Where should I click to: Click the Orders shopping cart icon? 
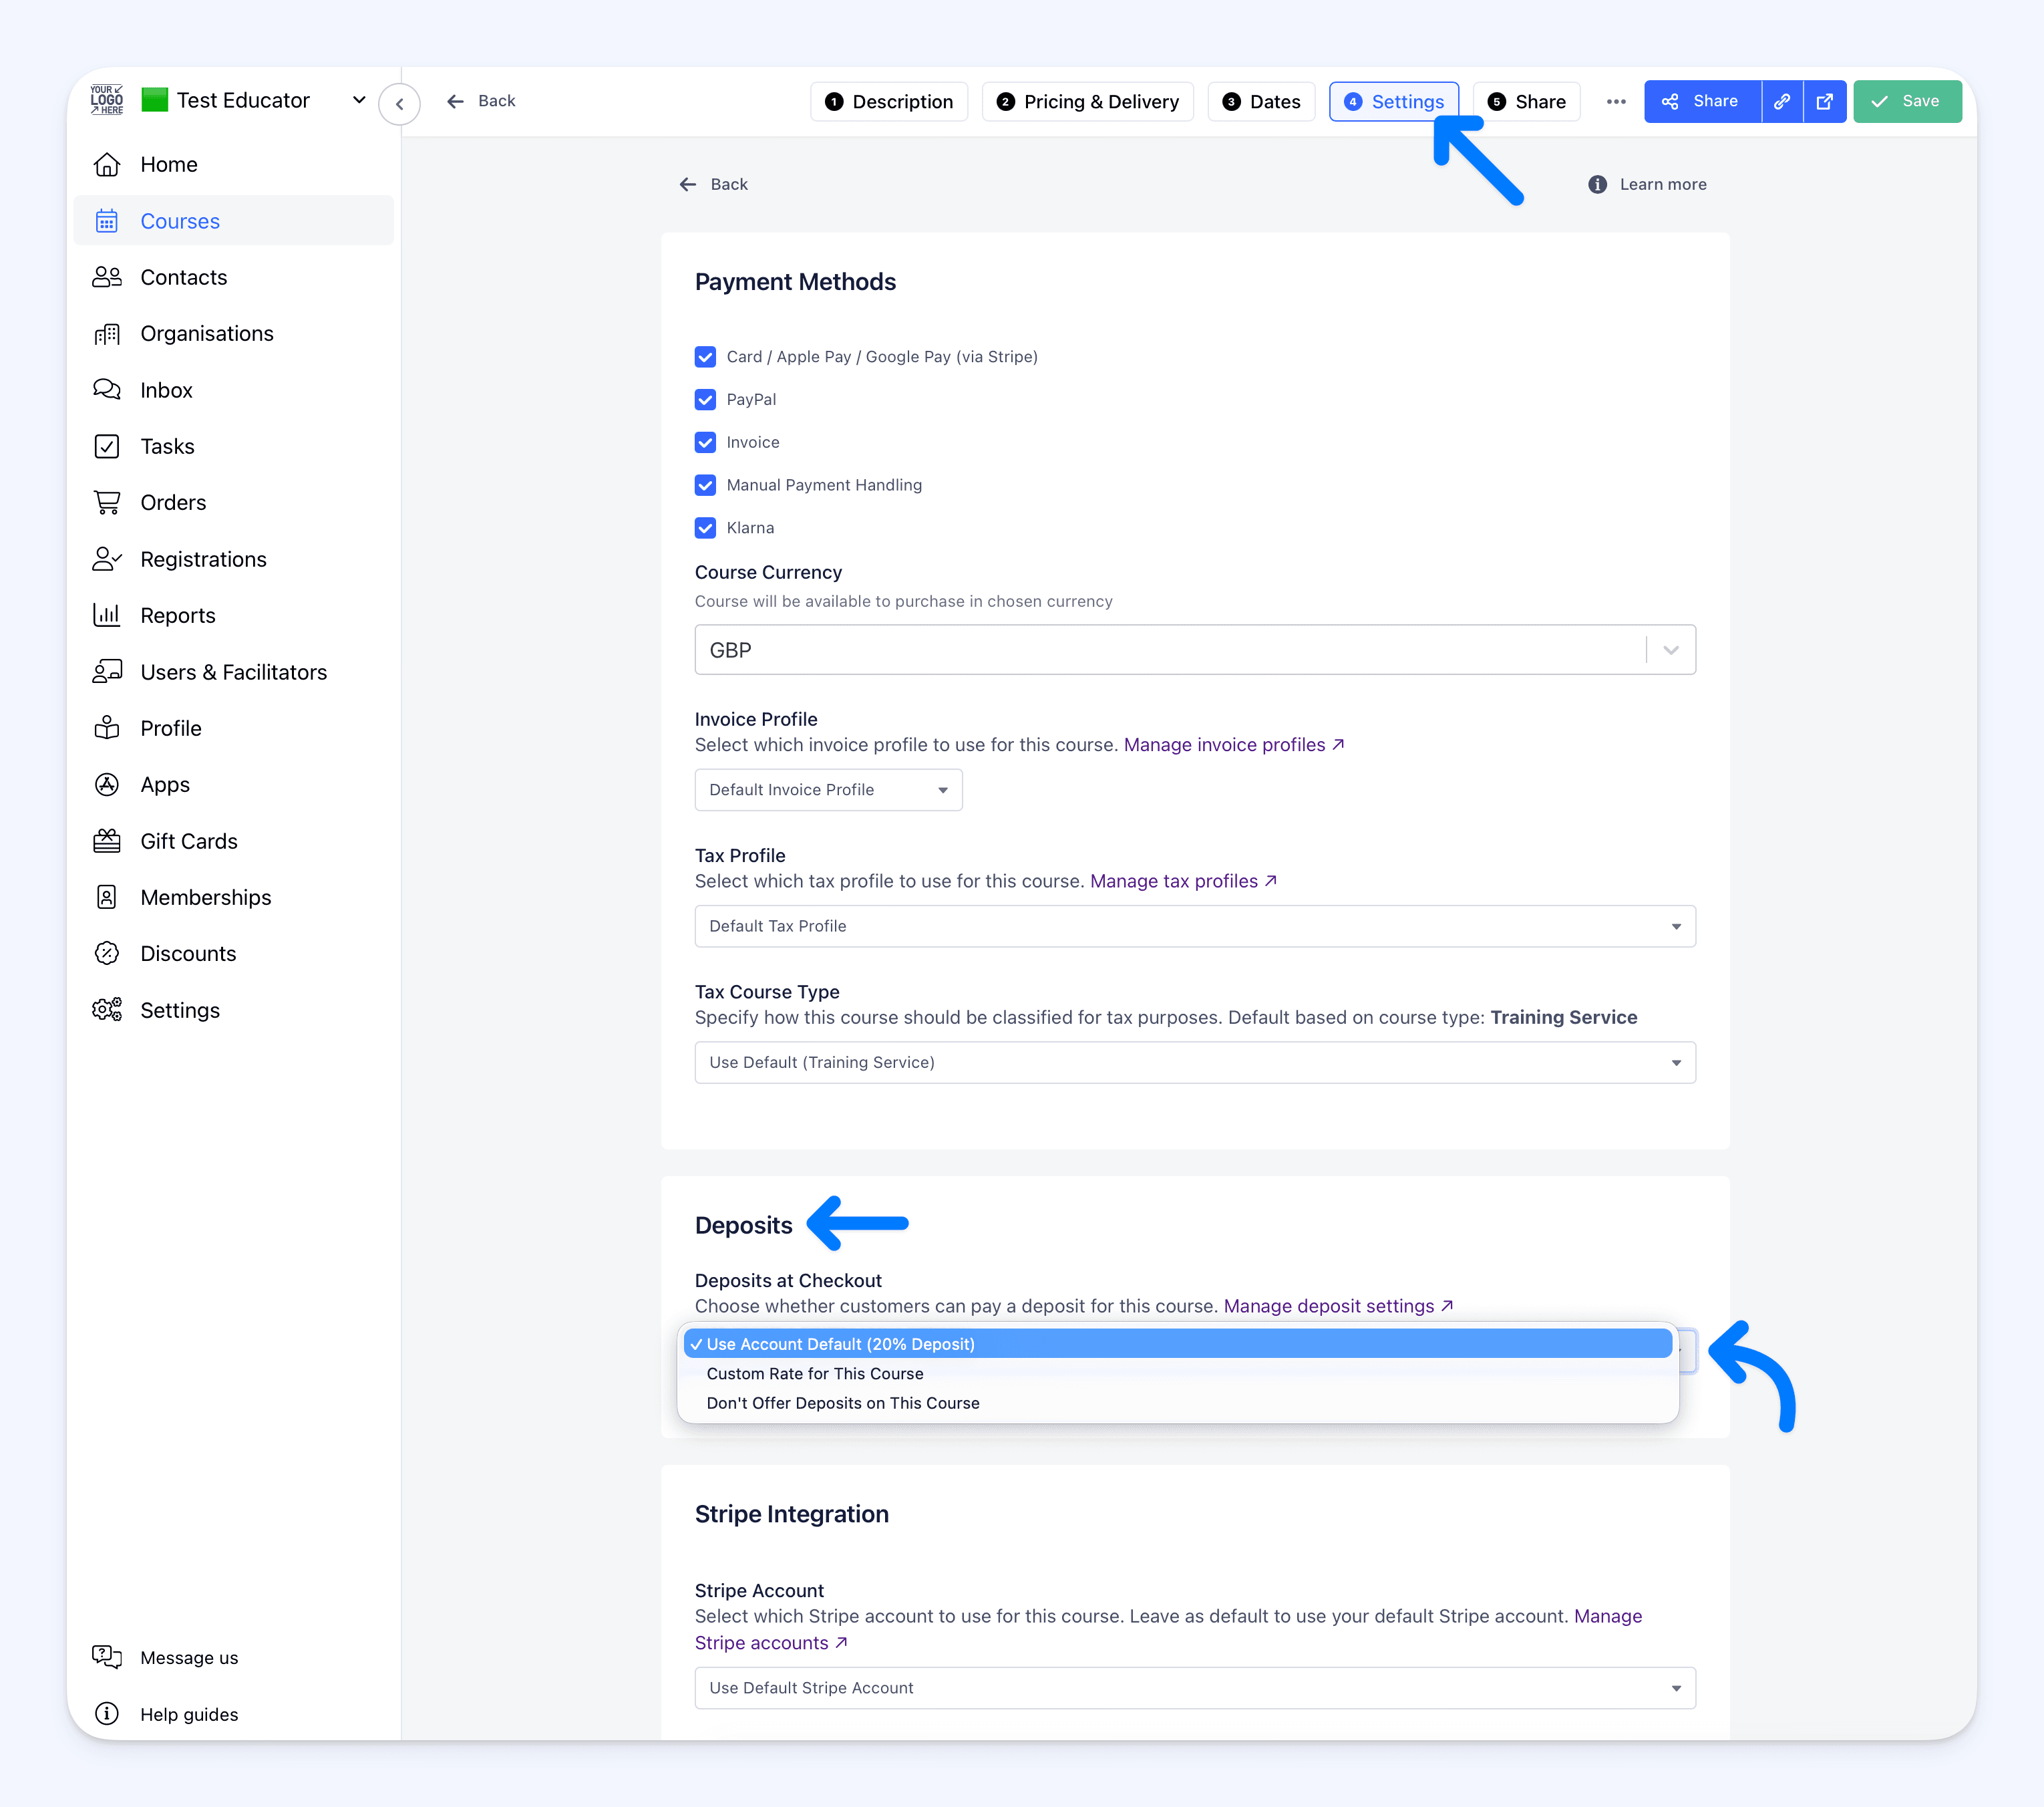[107, 503]
